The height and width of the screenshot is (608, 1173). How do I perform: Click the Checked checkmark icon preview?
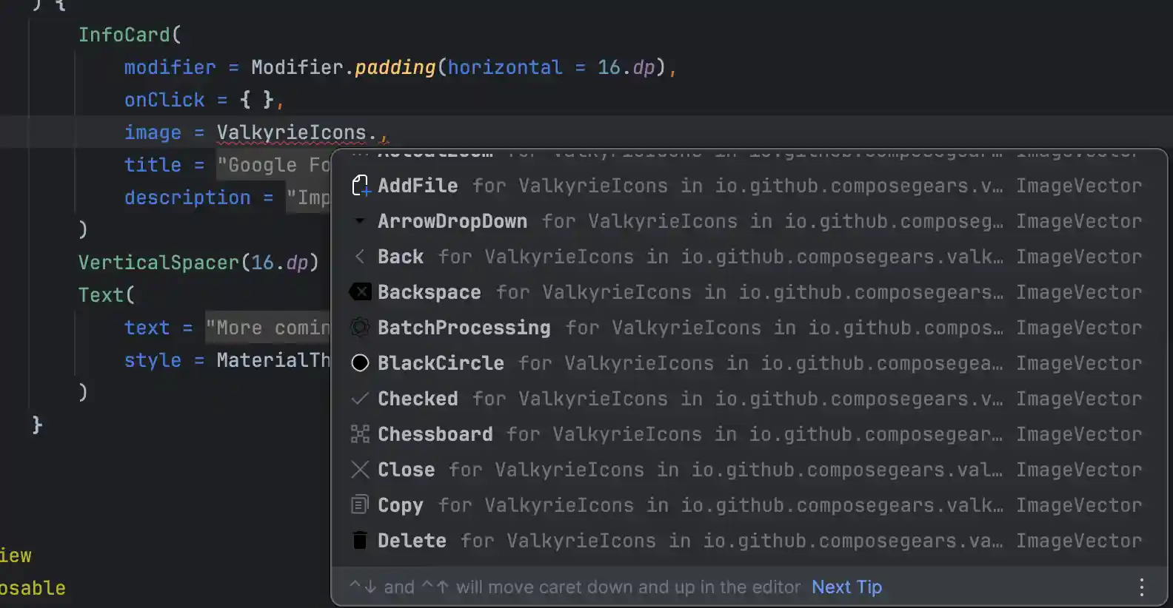coord(360,399)
